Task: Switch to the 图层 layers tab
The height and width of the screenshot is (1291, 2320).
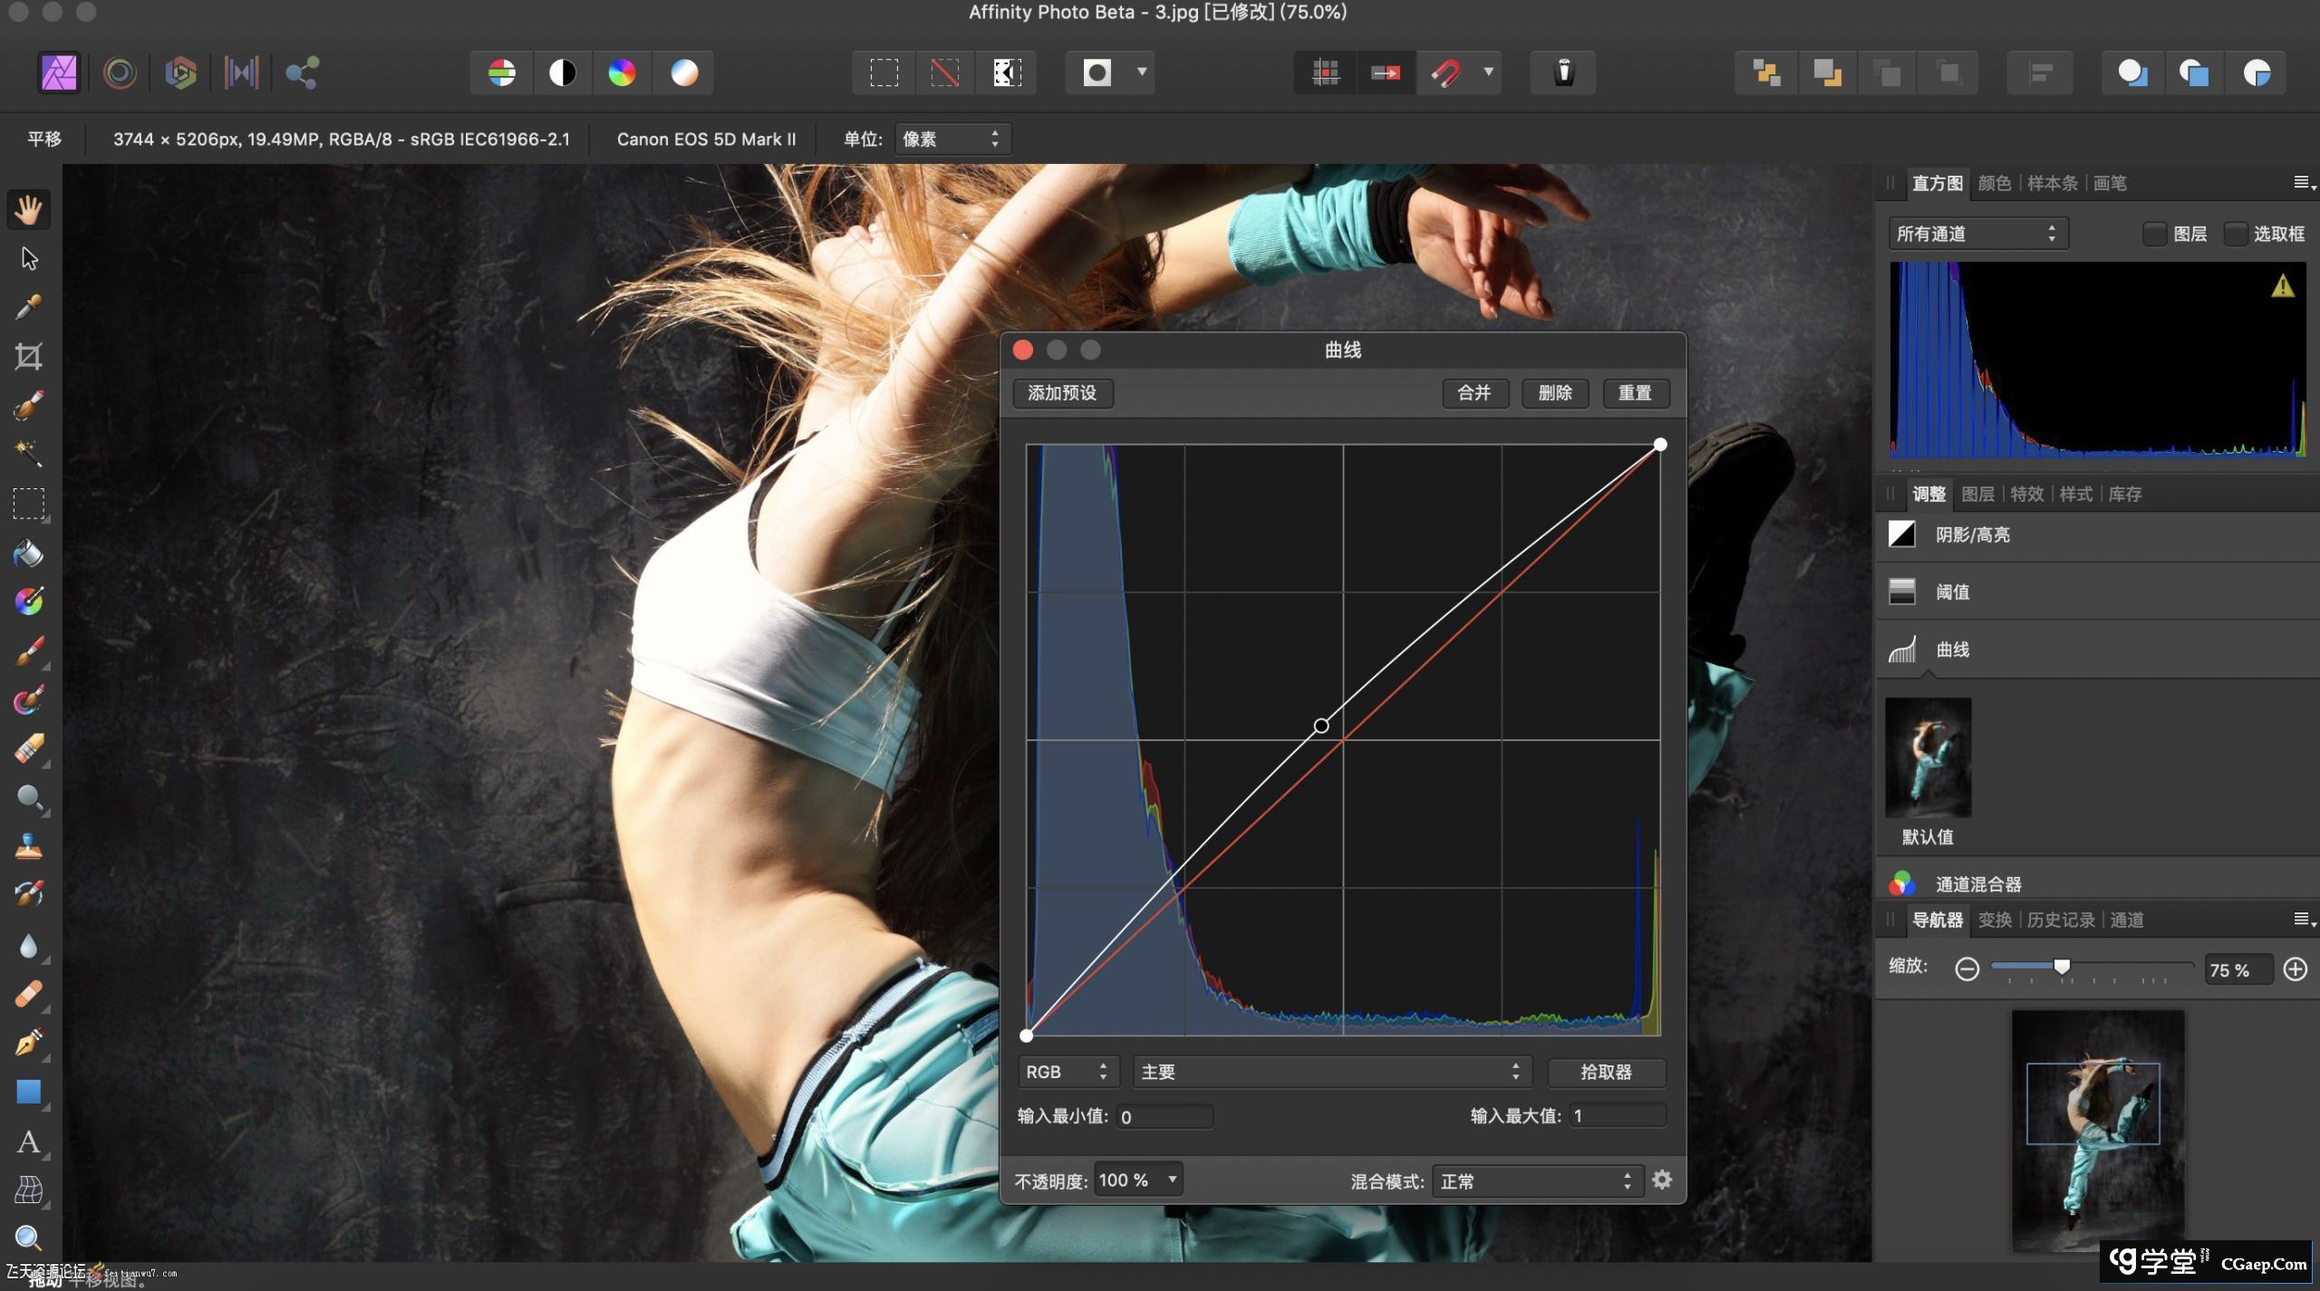Action: tap(1977, 494)
